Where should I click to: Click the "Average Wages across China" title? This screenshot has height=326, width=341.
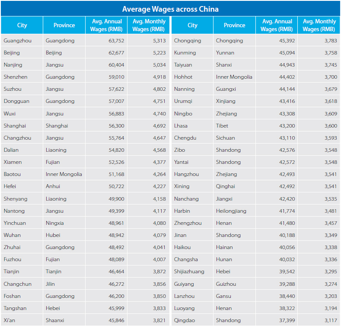coord(170,9)
